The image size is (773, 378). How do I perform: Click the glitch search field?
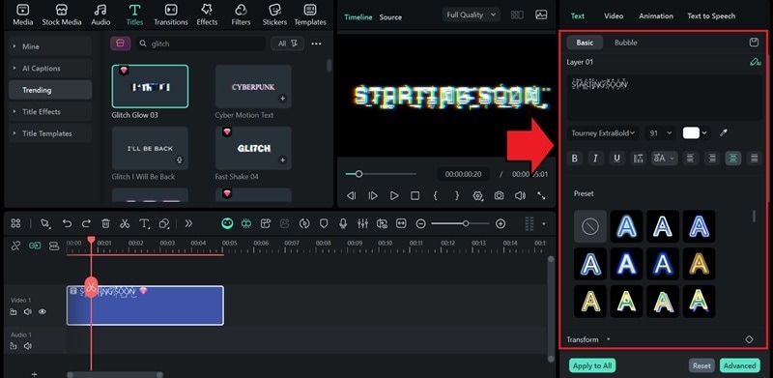[x=201, y=44]
